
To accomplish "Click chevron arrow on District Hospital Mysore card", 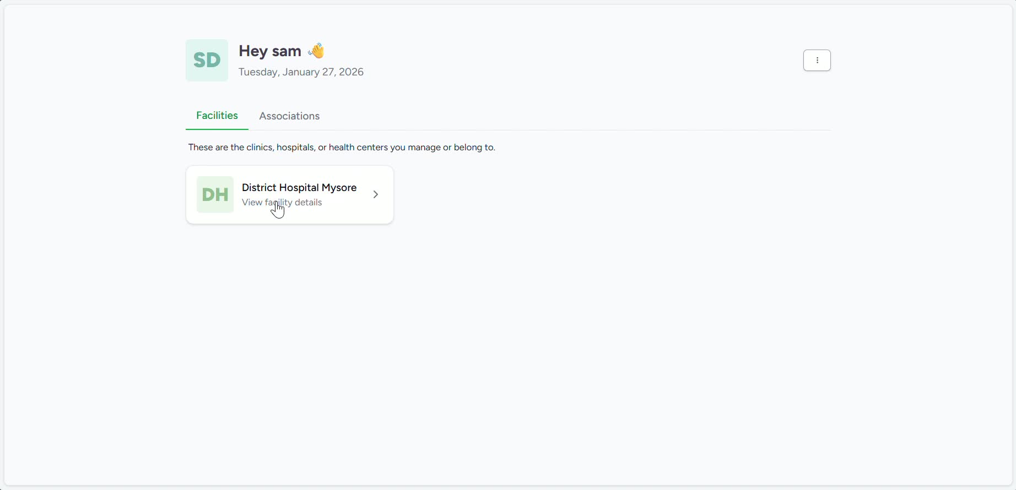I will [x=376, y=194].
